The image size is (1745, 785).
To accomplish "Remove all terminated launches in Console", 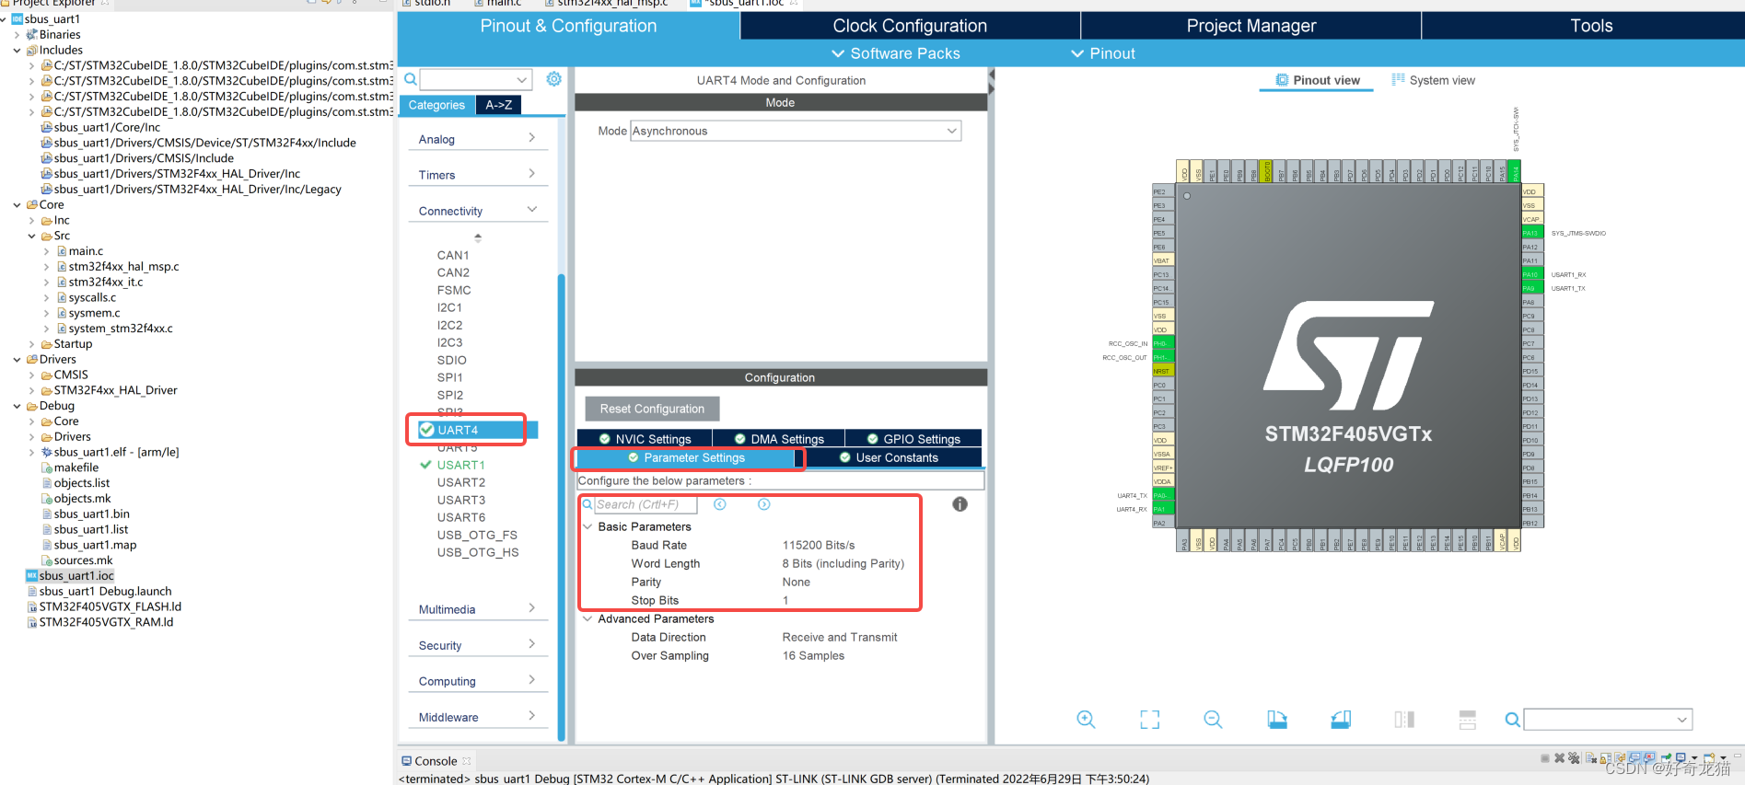I will (x=1574, y=758).
